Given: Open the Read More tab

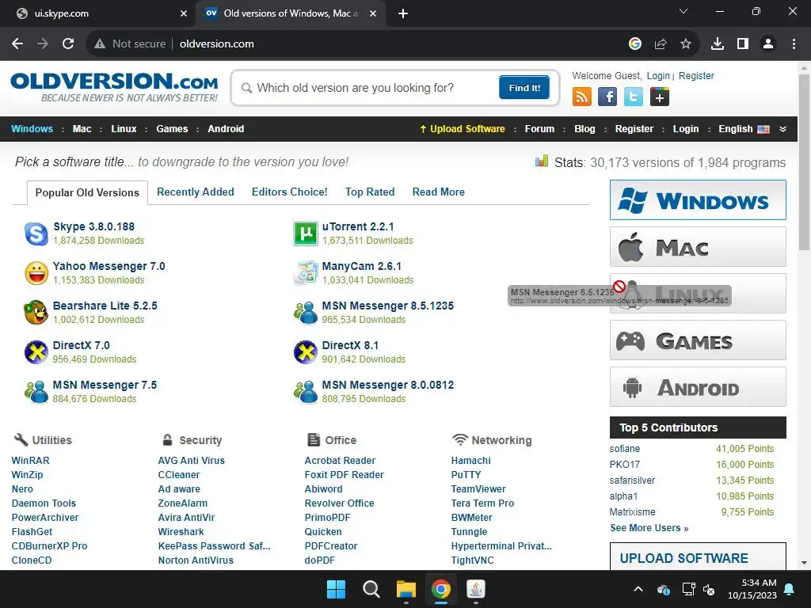Looking at the screenshot, I should coord(439,192).
